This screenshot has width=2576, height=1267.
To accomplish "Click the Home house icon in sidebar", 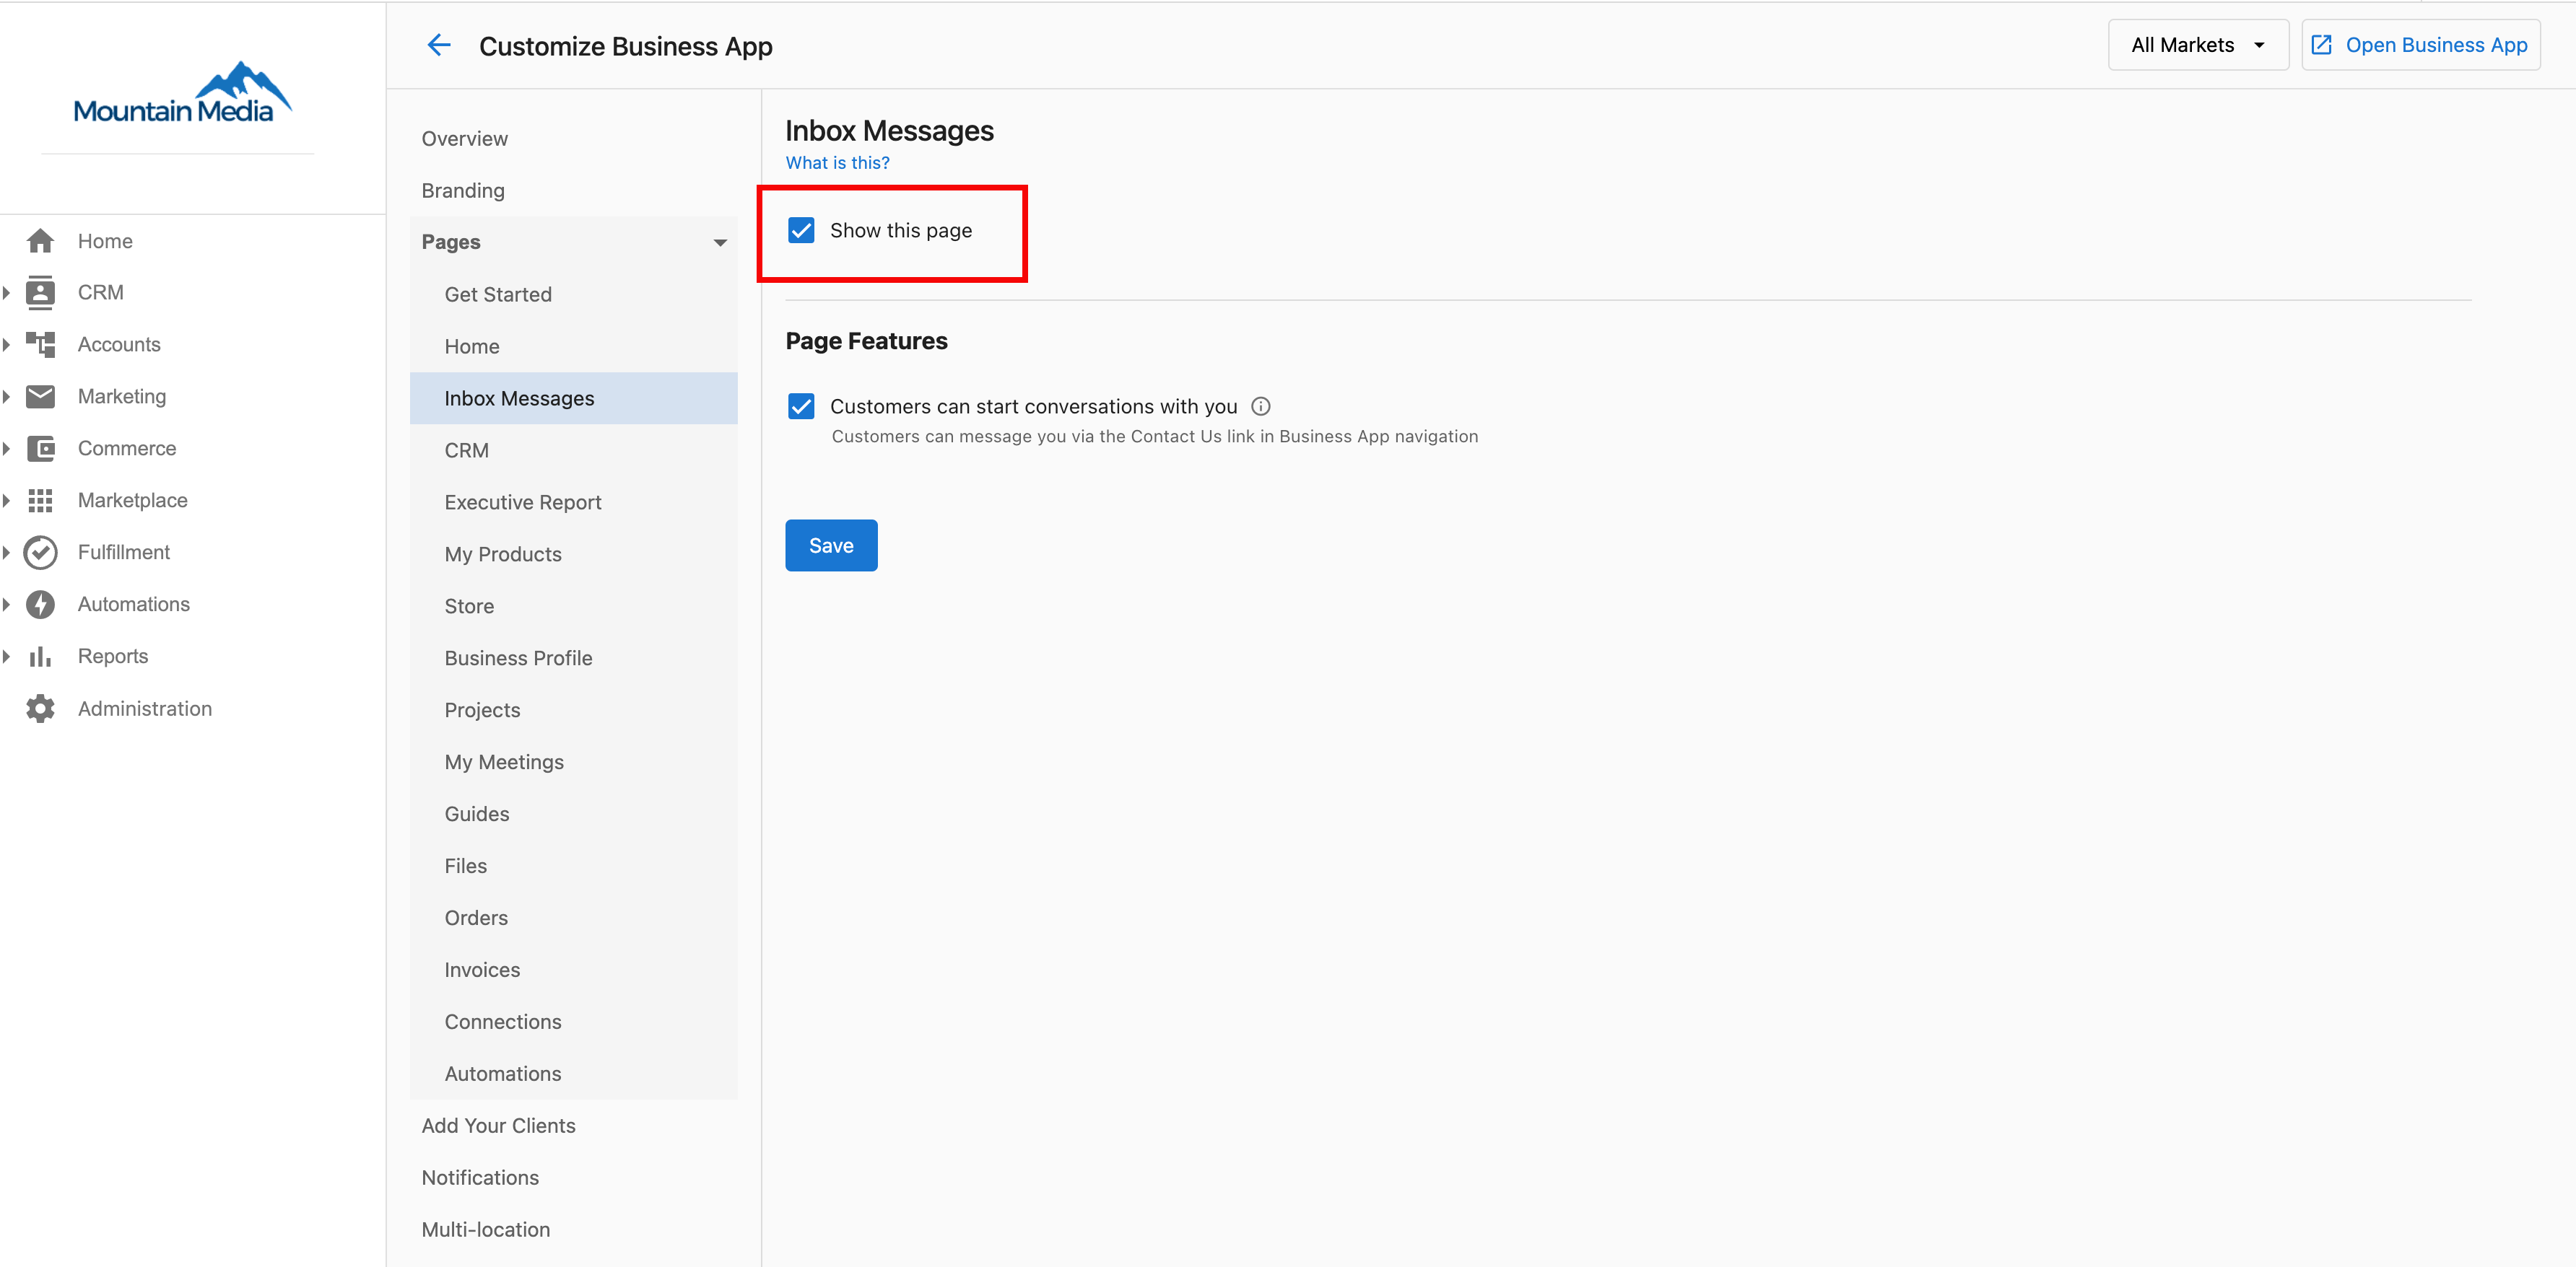I will [x=40, y=241].
